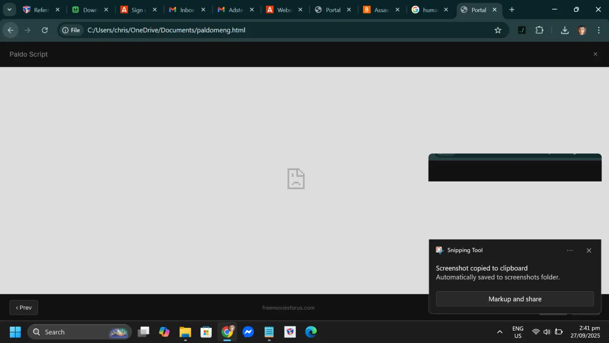Viewport: 609px width, 343px height.
Task: Go back to the previous page
Action: pyautogui.click(x=10, y=30)
